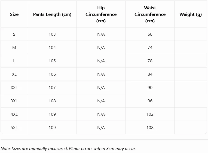Screen dimensions: 208x153
Task: Click the Waist Circumference (cm) header
Action: [150, 14]
